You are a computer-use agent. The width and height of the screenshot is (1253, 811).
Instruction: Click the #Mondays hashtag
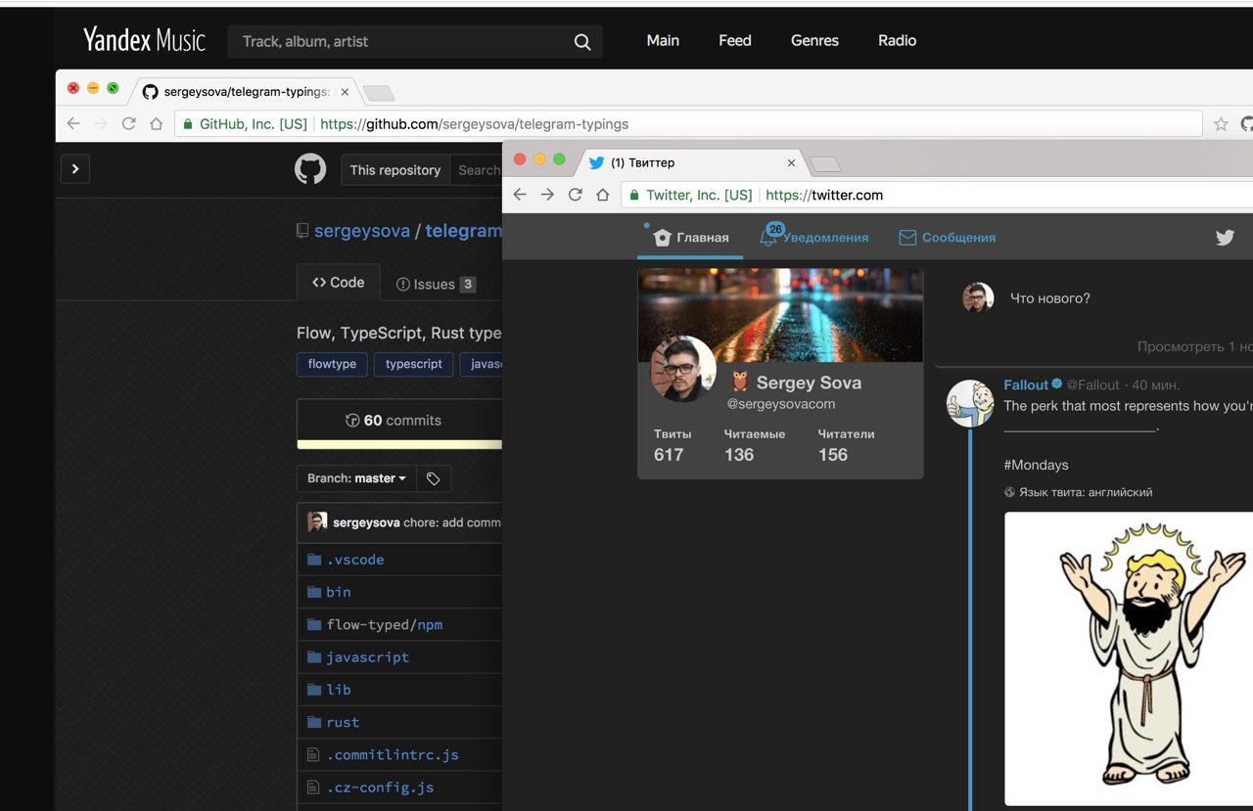[1036, 465]
